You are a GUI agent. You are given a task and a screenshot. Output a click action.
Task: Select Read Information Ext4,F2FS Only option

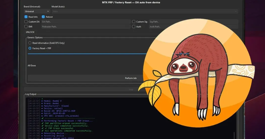point(30,43)
